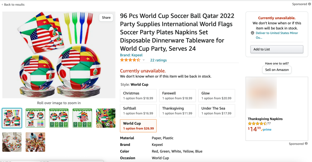Select the Christmas style option
This screenshot has height=162, width=312.
coord(138,95)
